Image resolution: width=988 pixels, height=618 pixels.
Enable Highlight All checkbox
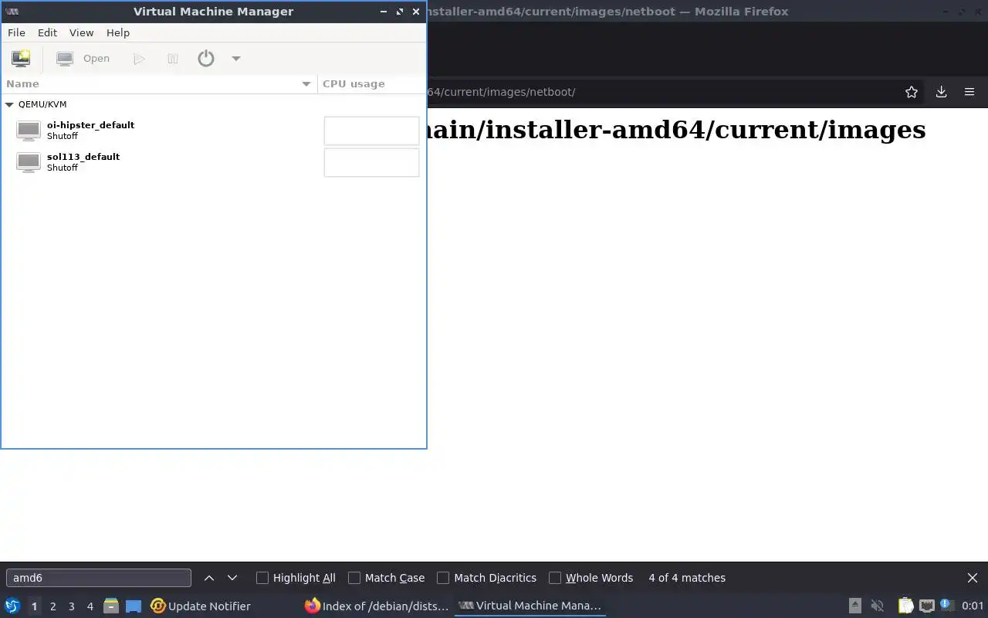click(262, 578)
